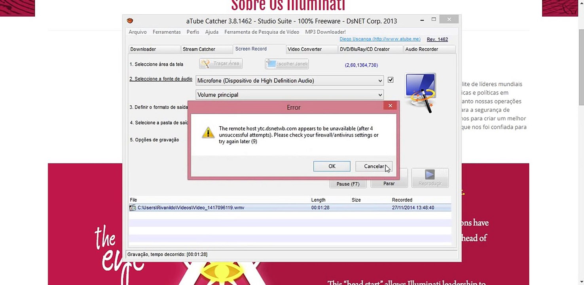Open the Volume principal dropdown

click(x=290, y=95)
